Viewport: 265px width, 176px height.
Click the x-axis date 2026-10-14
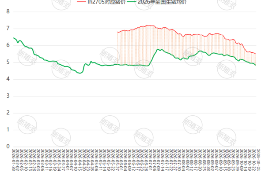point(246,160)
